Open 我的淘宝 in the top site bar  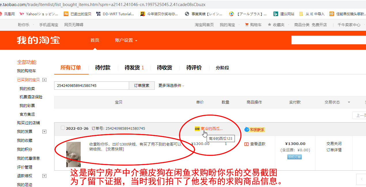(227, 25)
